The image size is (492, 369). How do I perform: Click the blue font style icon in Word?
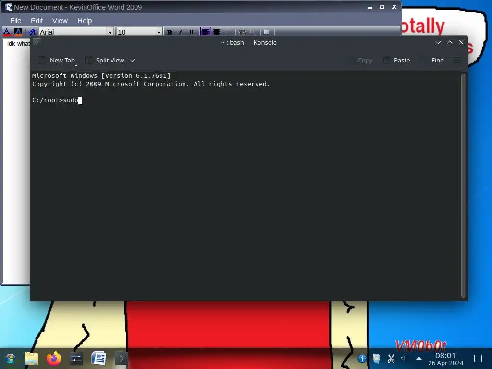(32, 32)
